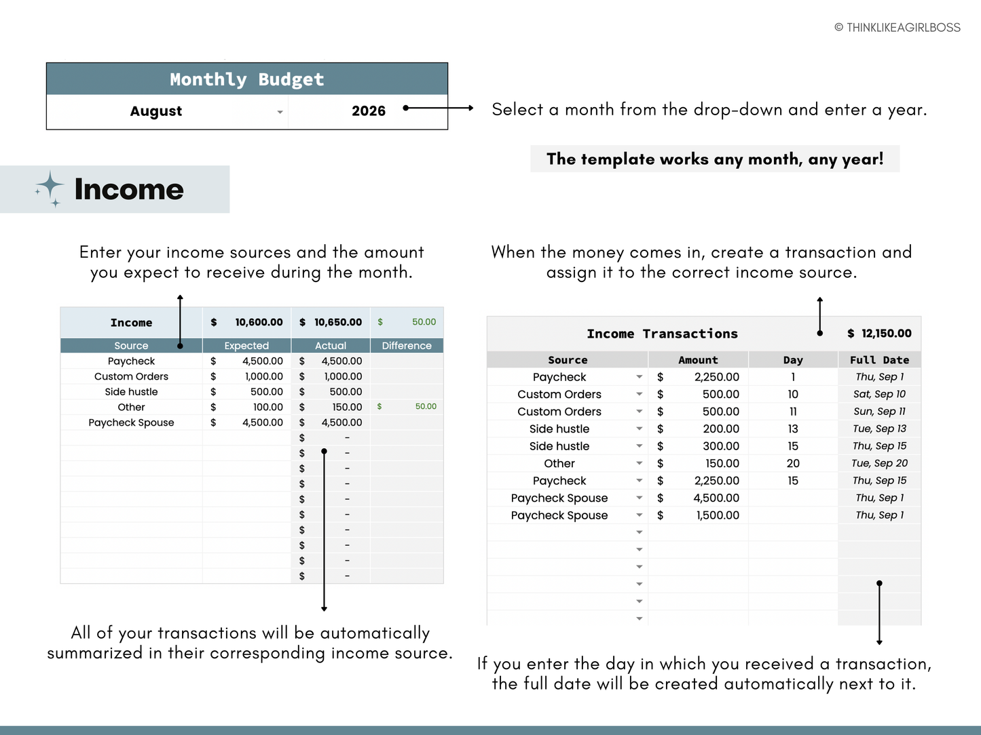Screen dimensions: 981x735
Task: Expand dropdown for Paycheck Spouse 1,500.00 transaction
Action: (x=639, y=515)
